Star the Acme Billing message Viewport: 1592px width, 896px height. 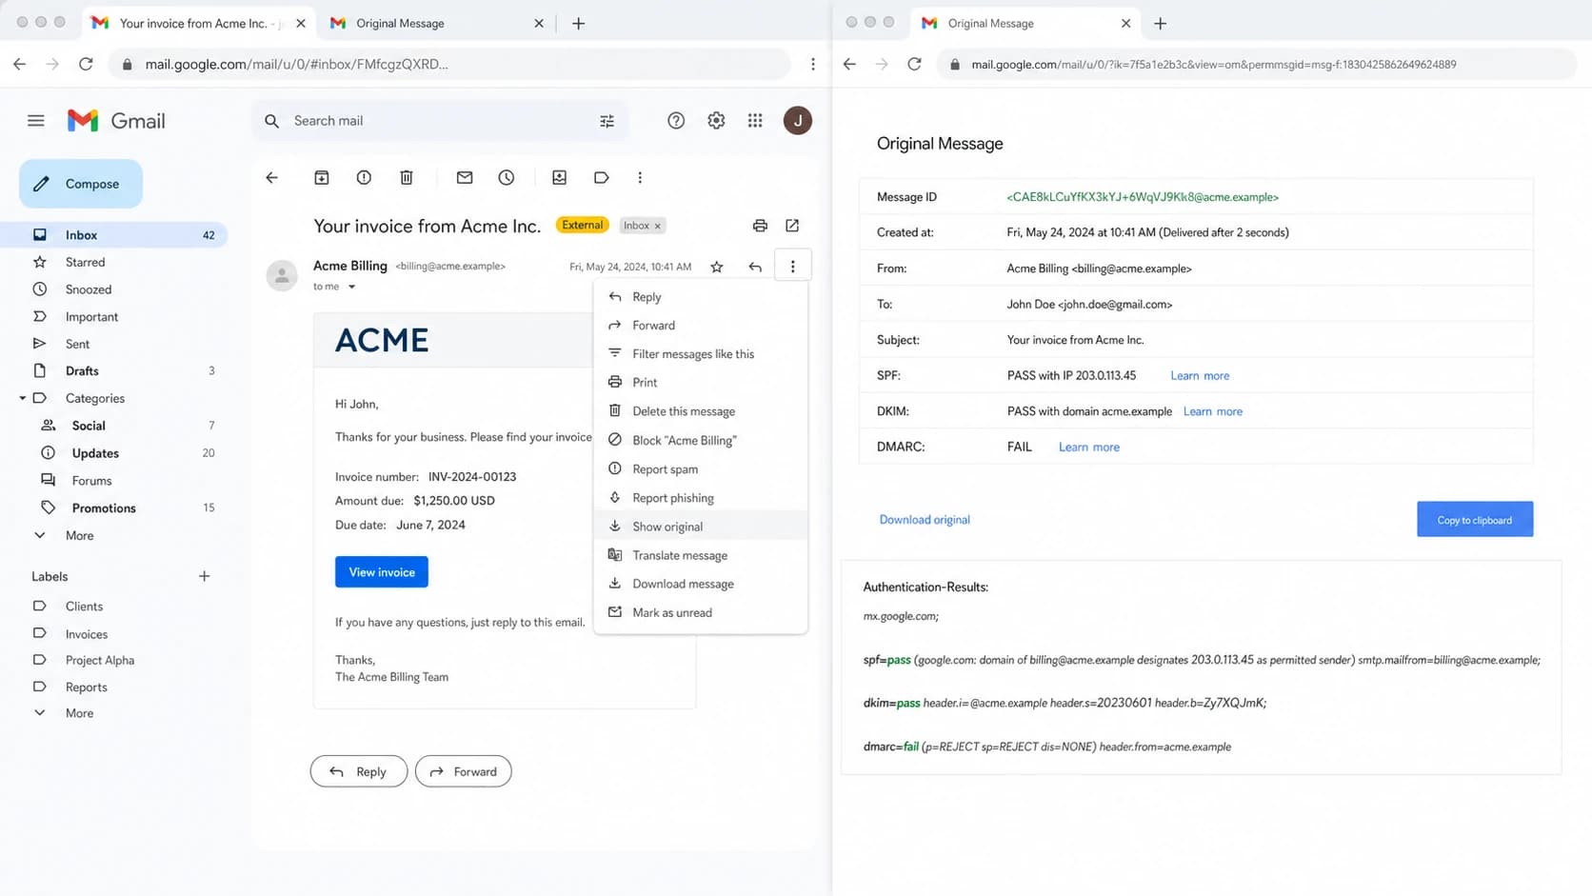pos(717,267)
